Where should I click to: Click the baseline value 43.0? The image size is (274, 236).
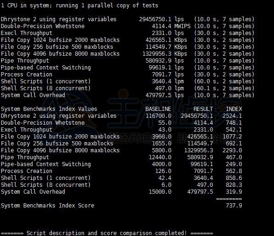165,130
